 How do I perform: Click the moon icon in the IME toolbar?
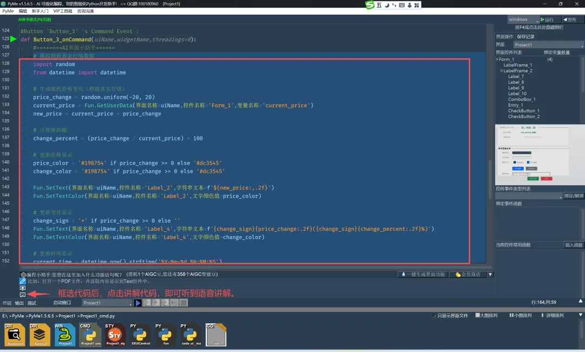click(x=387, y=5)
